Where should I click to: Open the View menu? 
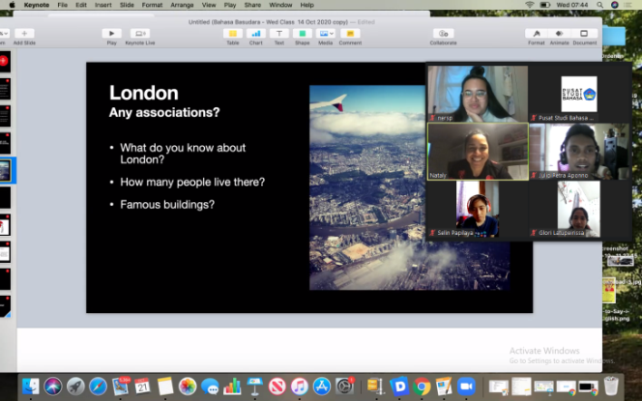point(209,5)
